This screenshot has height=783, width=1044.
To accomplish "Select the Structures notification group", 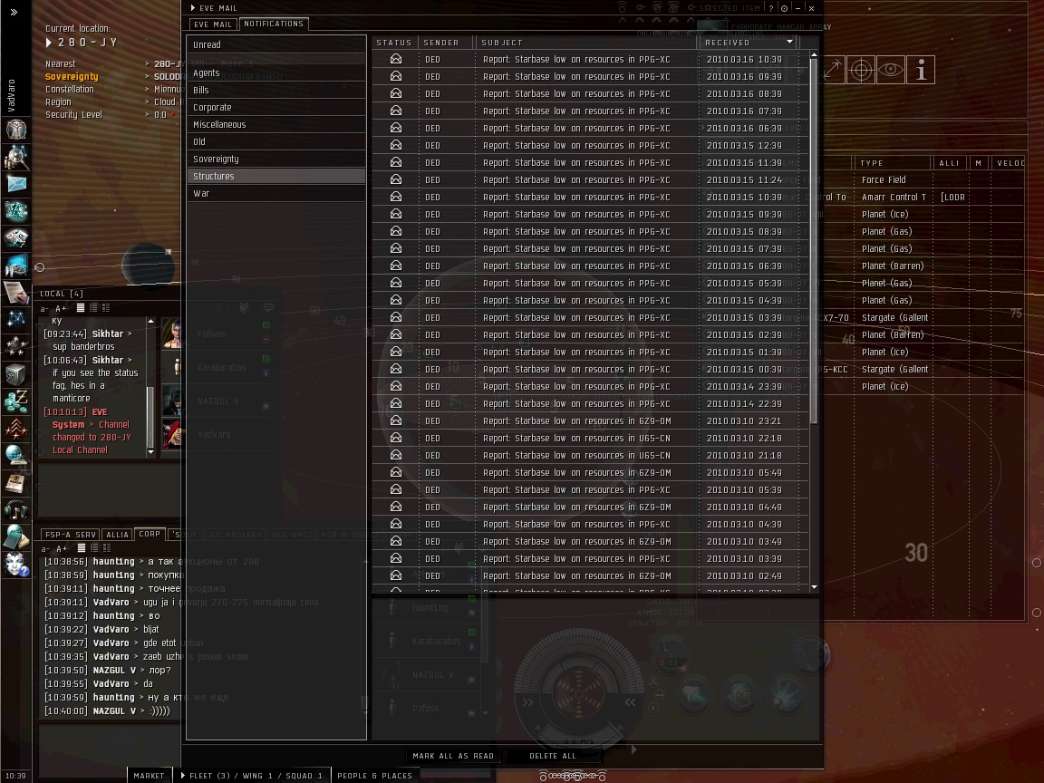I will tap(275, 177).
